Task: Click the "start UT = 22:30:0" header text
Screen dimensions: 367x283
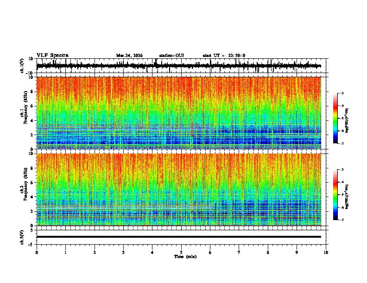Action: click(x=224, y=55)
